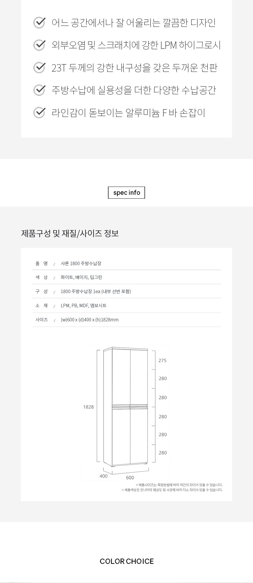Click the COLOR CHOICE heading
The image size is (253, 583).
tap(126, 561)
